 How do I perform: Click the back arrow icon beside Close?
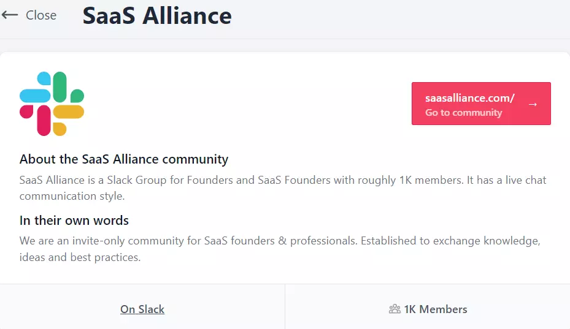pyautogui.click(x=10, y=15)
